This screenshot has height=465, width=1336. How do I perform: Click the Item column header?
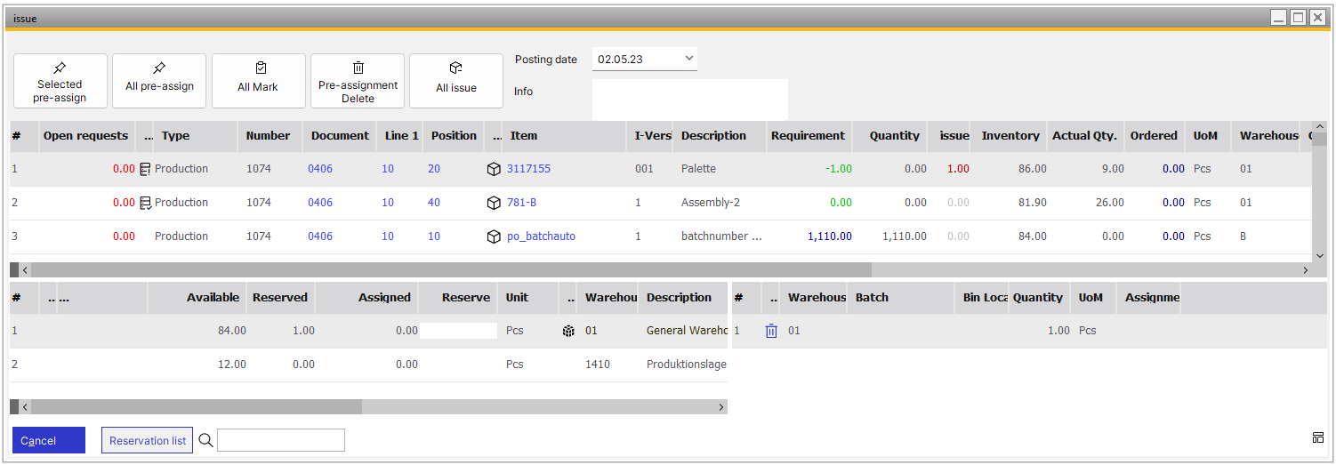[523, 136]
